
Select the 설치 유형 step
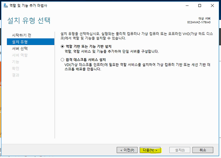pos(31,42)
